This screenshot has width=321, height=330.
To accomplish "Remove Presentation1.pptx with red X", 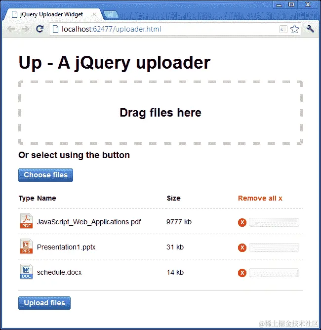I will pos(242,247).
